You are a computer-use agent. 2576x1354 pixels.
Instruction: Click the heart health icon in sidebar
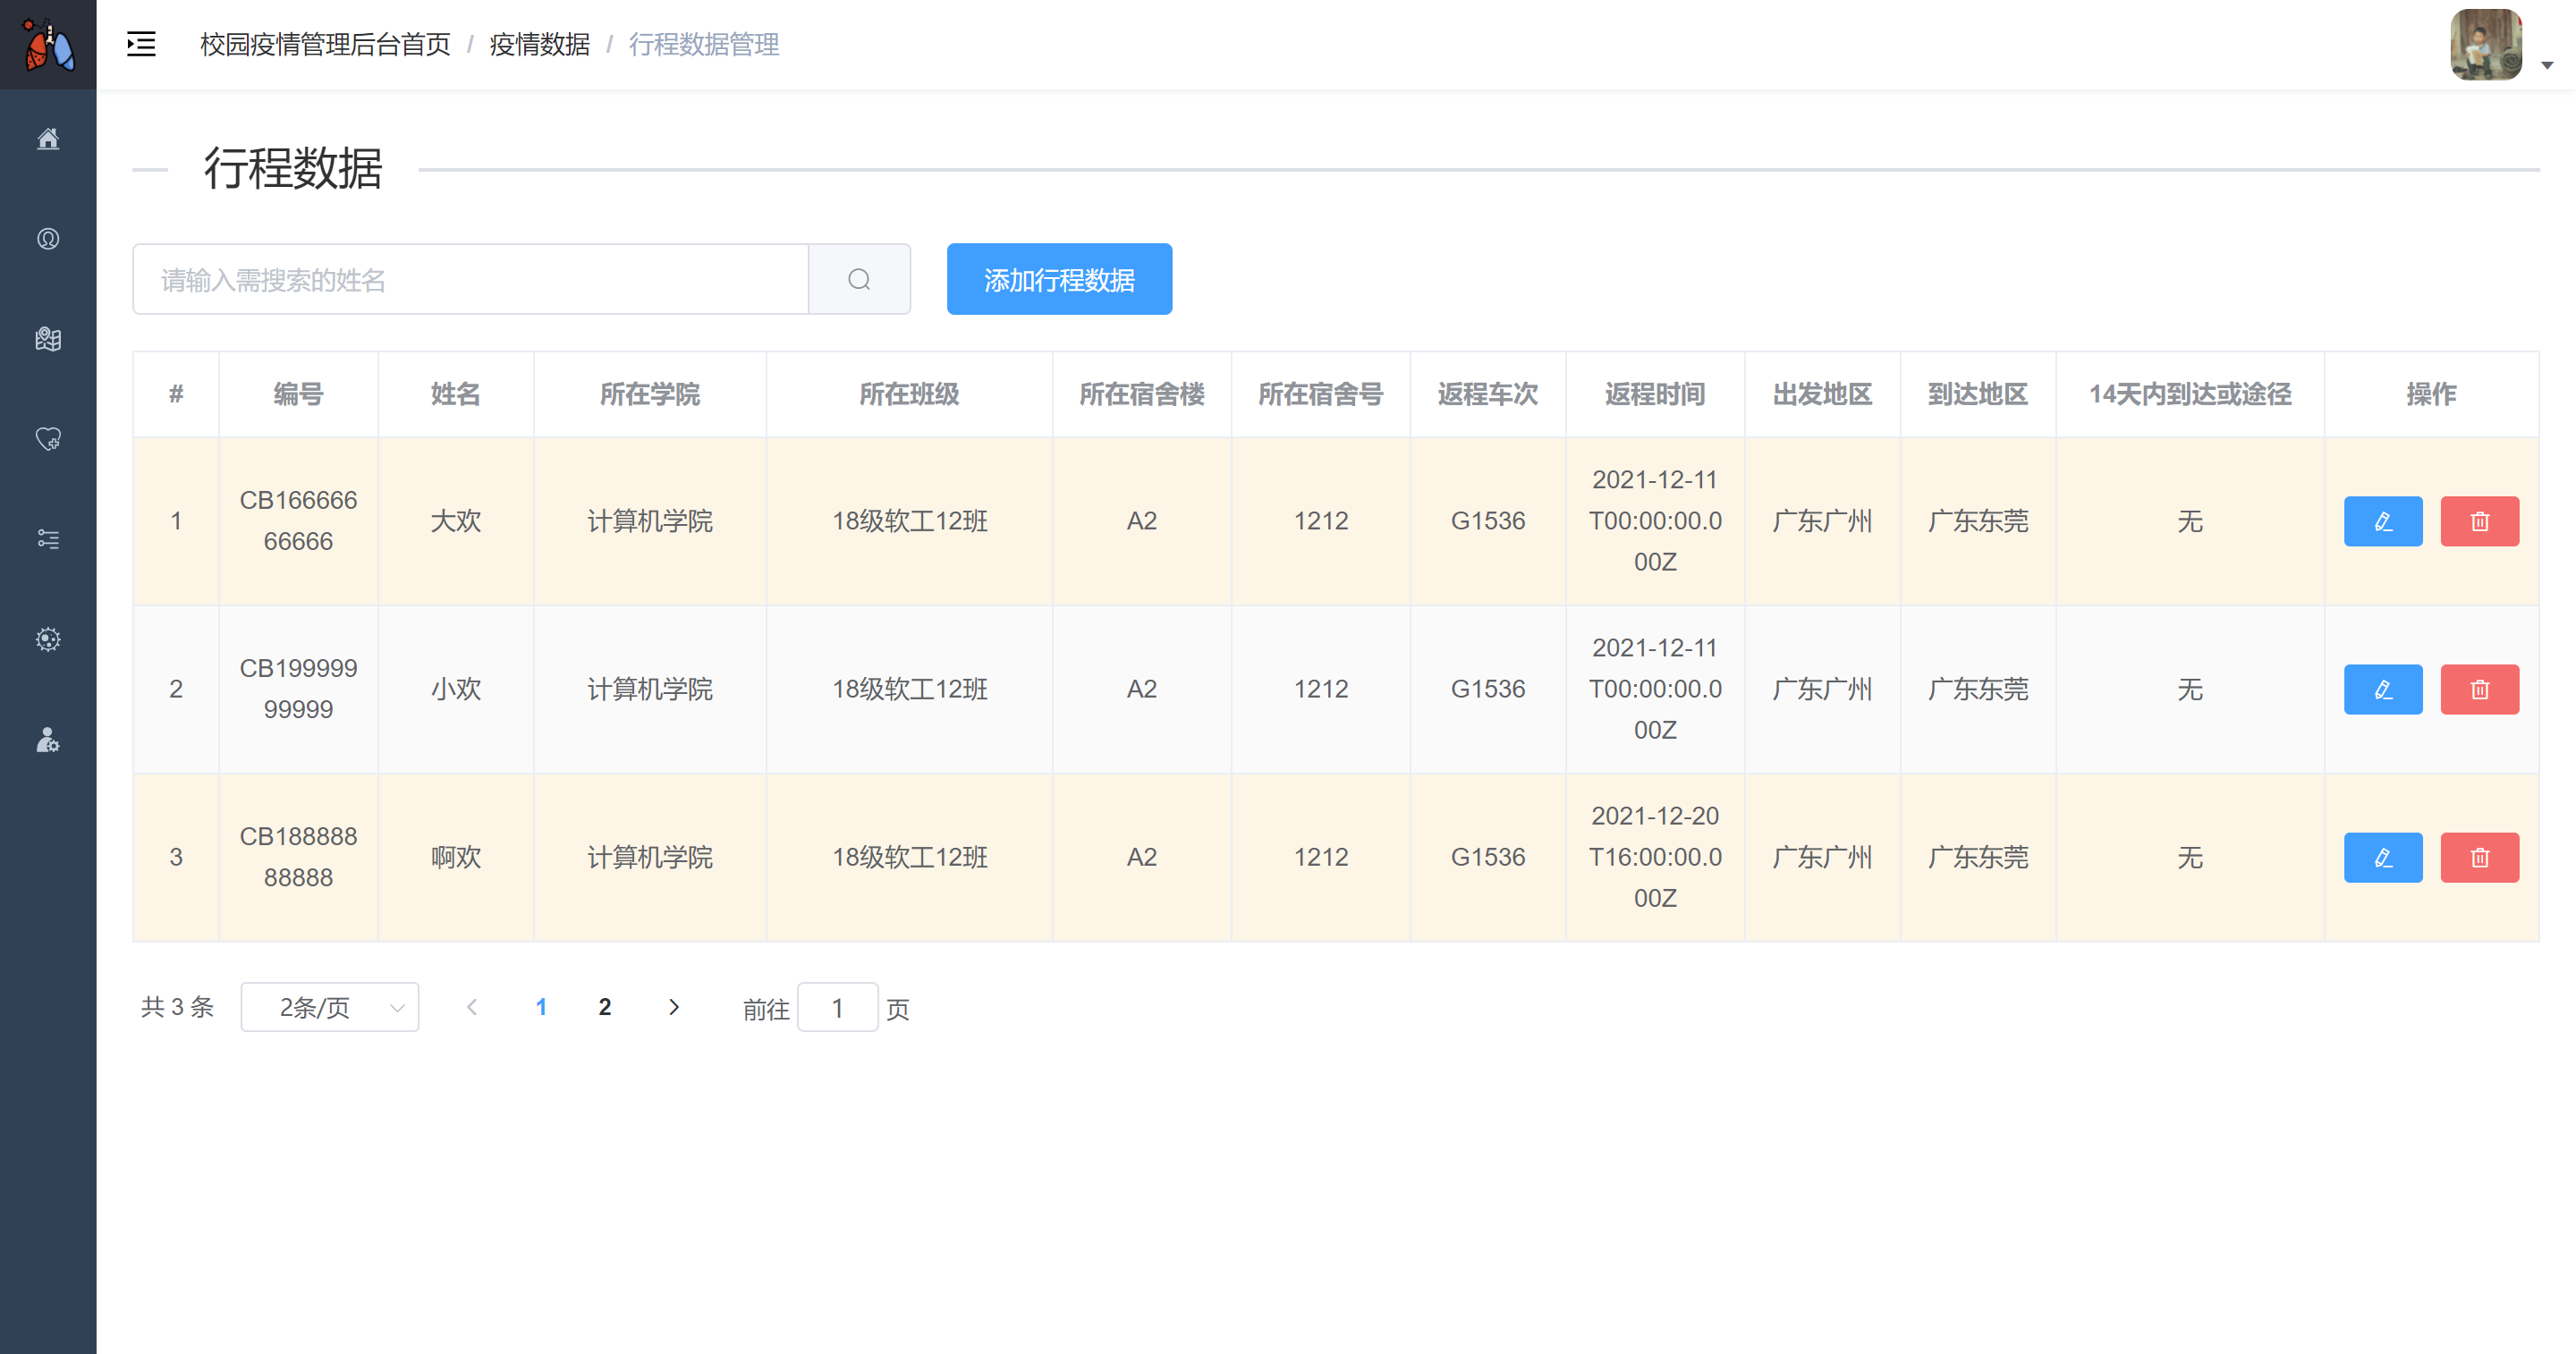coord(48,439)
